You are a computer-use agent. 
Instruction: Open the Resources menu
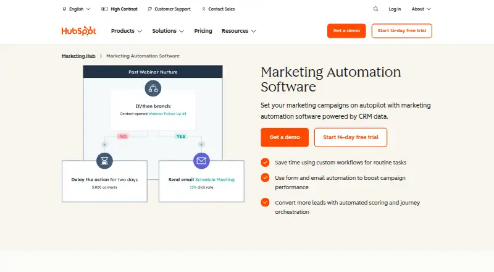pyautogui.click(x=238, y=31)
